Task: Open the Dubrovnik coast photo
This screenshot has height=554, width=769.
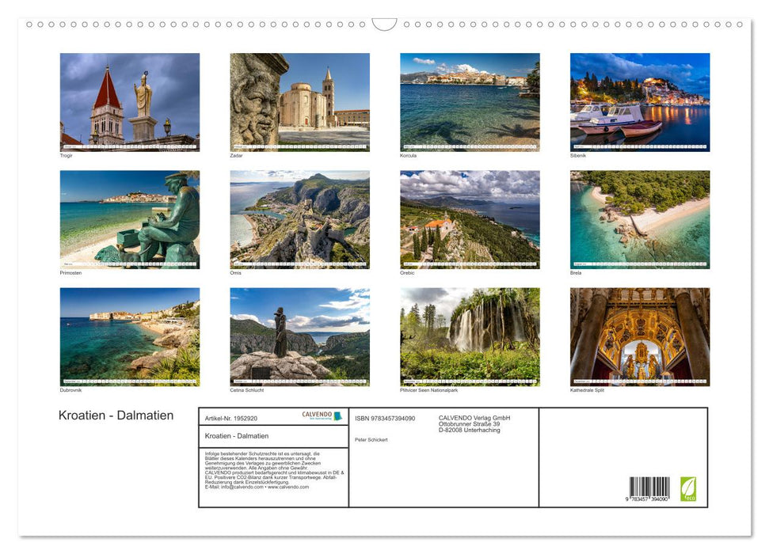Action: coord(130,336)
